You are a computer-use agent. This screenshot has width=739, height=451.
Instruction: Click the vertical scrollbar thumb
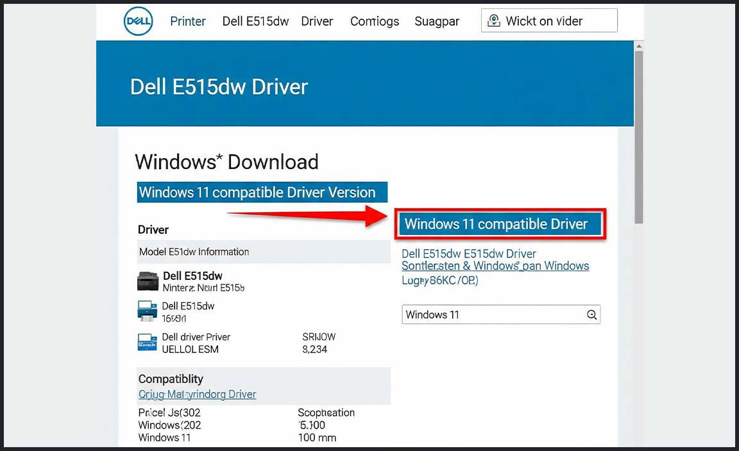pos(639,136)
